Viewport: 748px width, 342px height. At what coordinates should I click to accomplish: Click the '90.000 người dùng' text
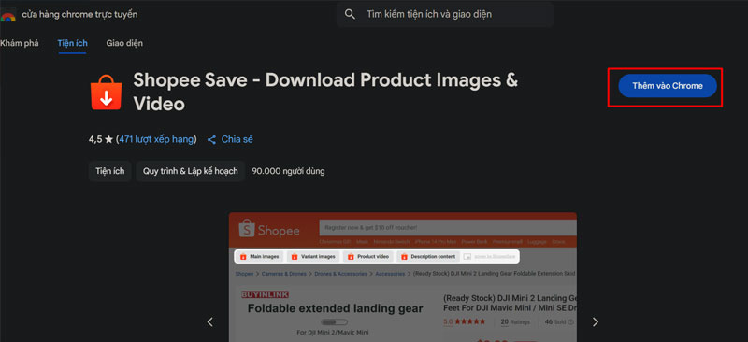point(288,171)
